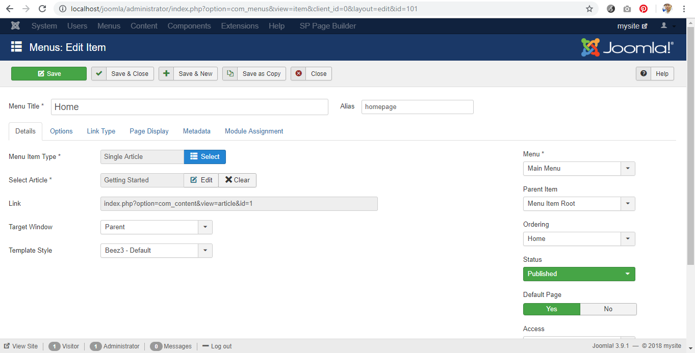Image resolution: width=695 pixels, height=353 pixels.
Task: Clear the selected Getting Started article
Action: pos(238,180)
